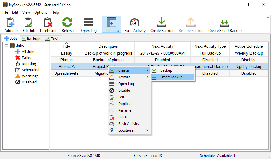The height and width of the screenshot is (159, 271).
Task: Open the Options menu
Action: point(41,12)
